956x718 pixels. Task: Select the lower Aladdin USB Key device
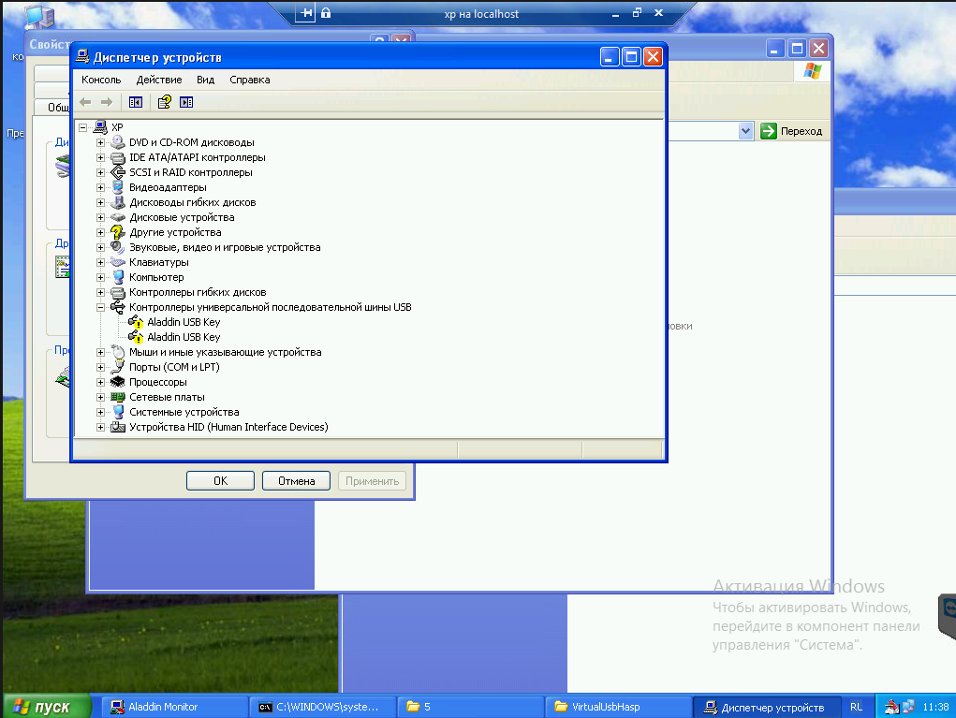(x=184, y=337)
